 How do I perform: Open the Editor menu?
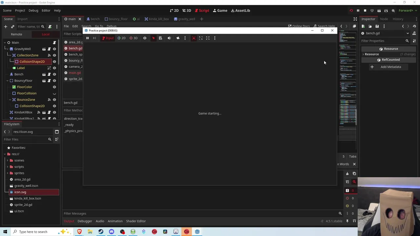click(x=46, y=10)
